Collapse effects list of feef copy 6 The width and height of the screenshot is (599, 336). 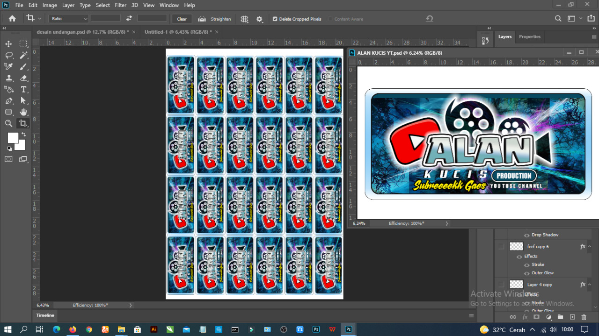(x=589, y=246)
